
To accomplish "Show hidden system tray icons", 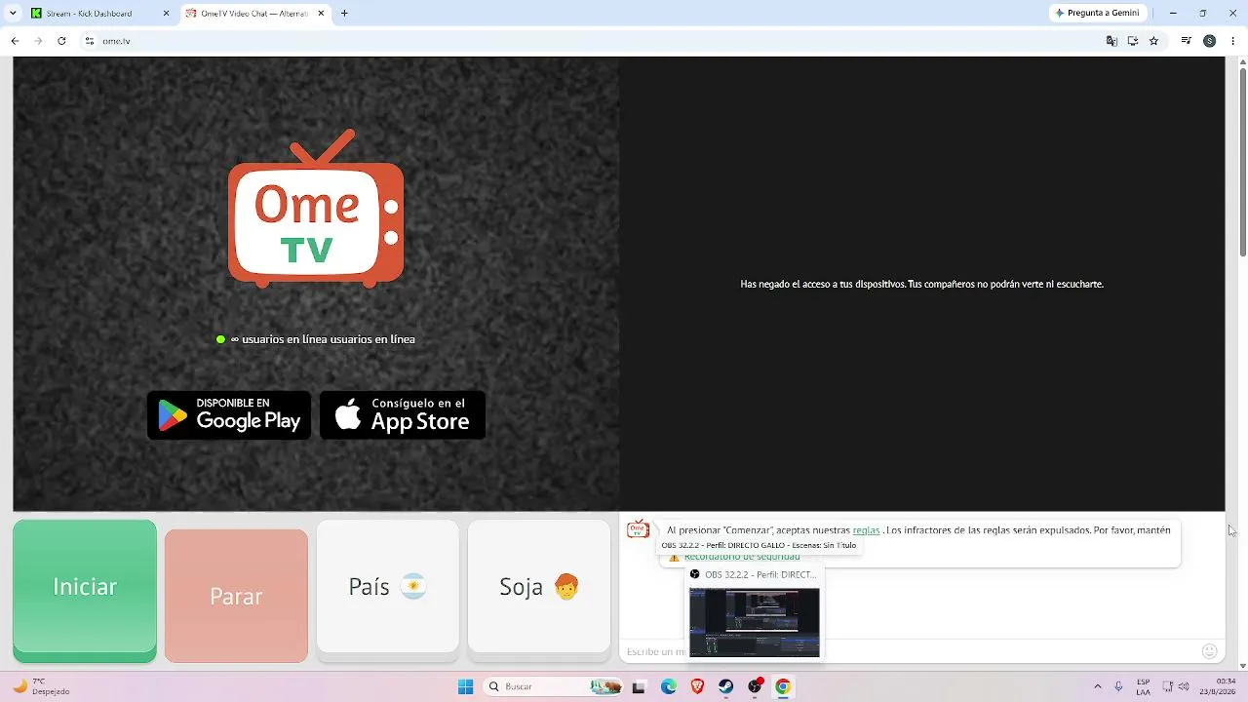I will click(1098, 686).
